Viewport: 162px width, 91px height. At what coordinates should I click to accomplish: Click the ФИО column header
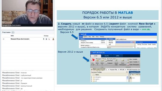(x=12, y=36)
